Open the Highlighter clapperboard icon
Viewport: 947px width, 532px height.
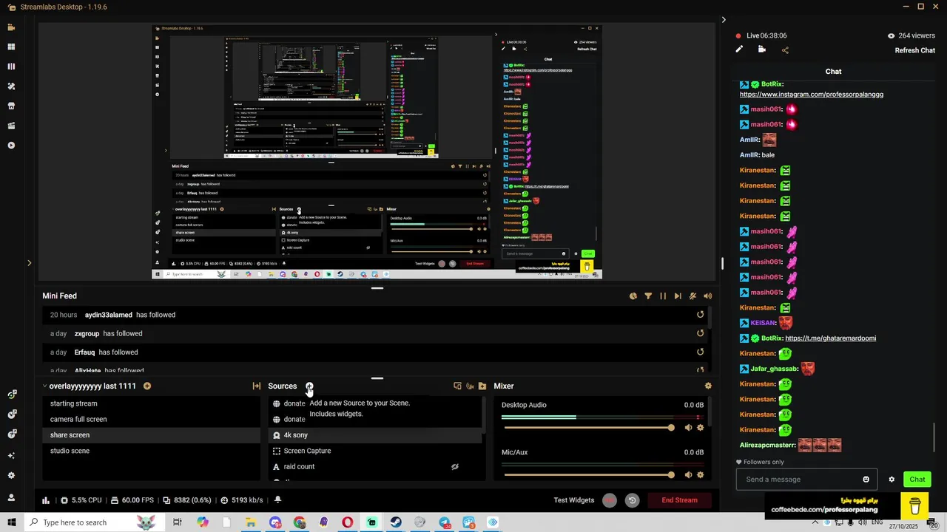11,126
